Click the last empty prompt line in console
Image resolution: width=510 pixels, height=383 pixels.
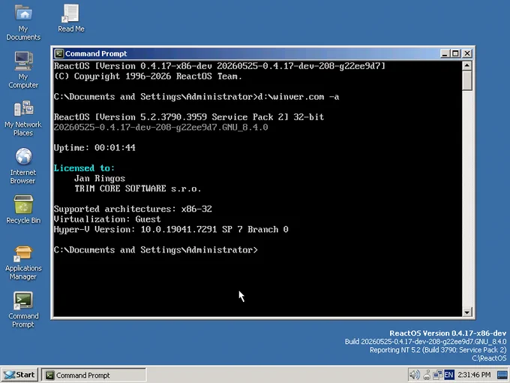(156, 250)
